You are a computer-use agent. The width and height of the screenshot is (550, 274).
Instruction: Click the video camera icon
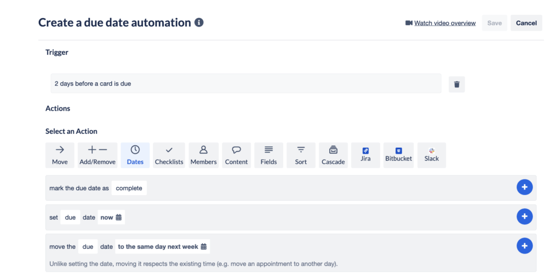click(x=409, y=23)
